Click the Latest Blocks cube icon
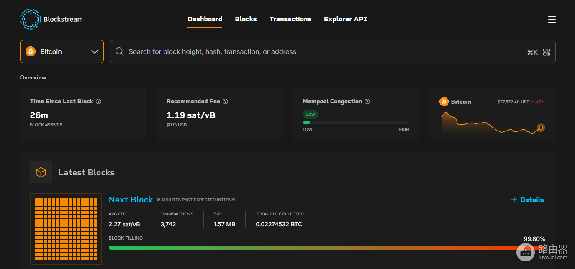This screenshot has width=575, height=269. tap(41, 172)
